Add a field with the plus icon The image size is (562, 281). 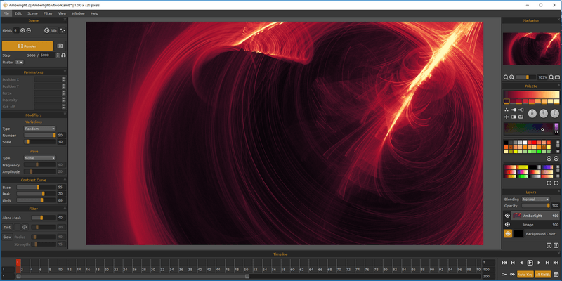coord(22,30)
